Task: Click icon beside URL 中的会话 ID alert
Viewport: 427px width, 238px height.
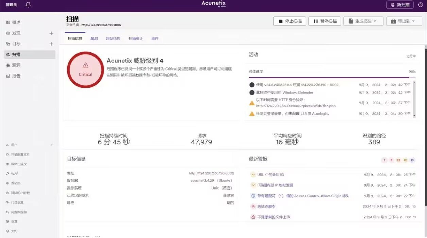Action: [253, 175]
